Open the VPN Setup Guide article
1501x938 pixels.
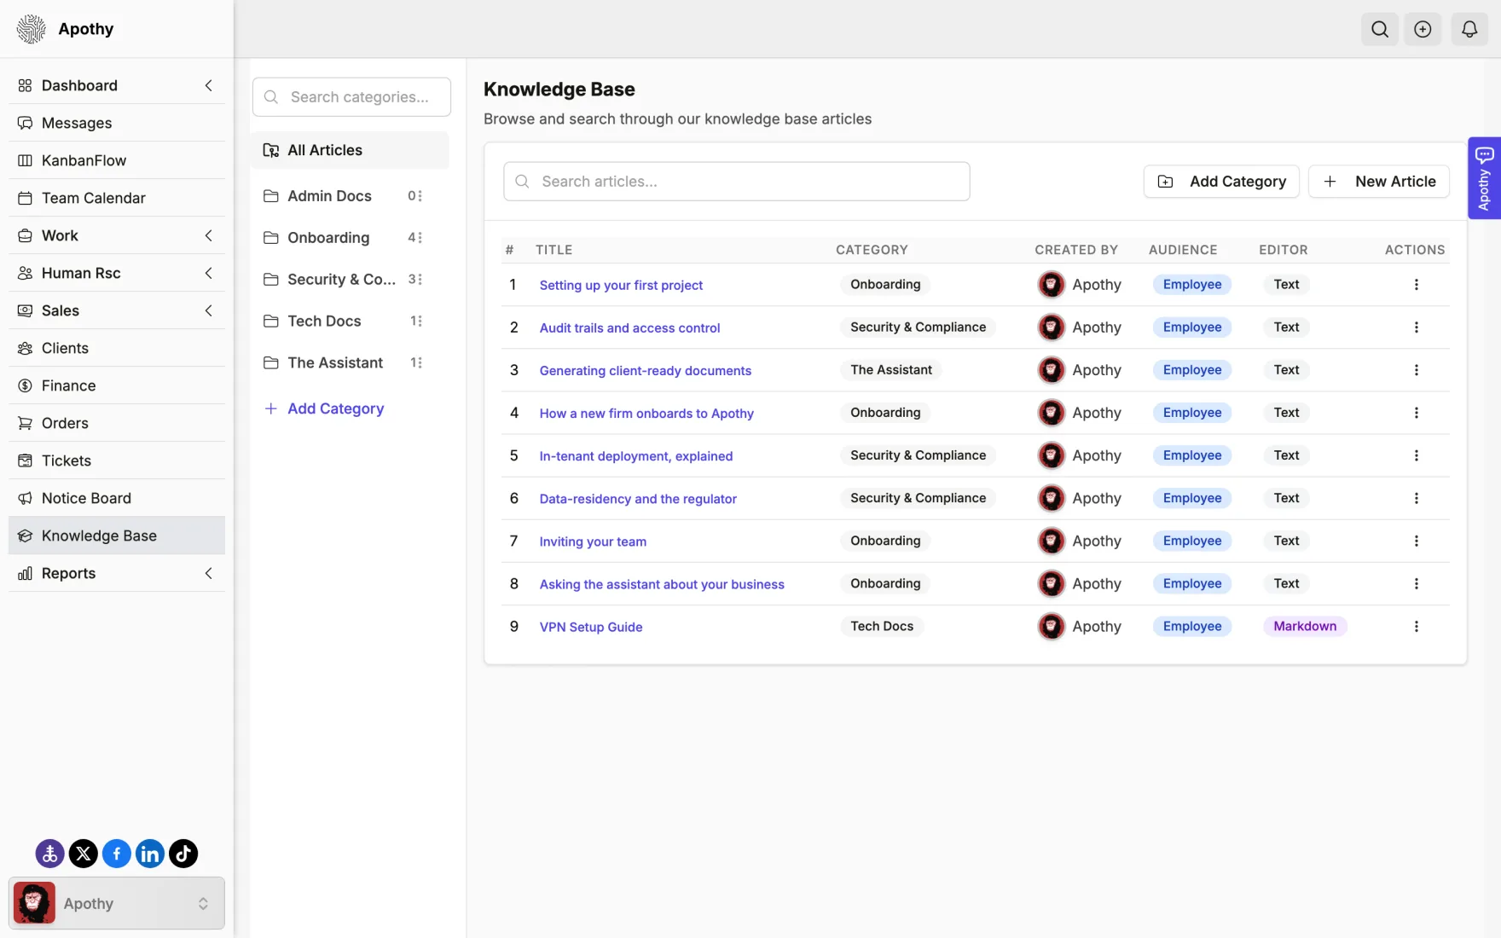click(591, 627)
